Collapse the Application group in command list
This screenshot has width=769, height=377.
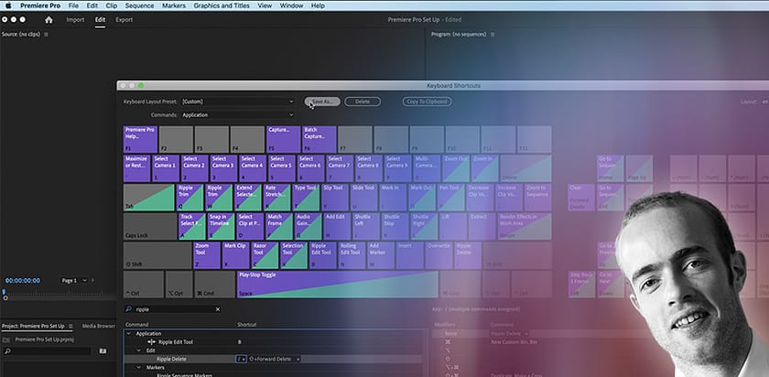point(129,333)
